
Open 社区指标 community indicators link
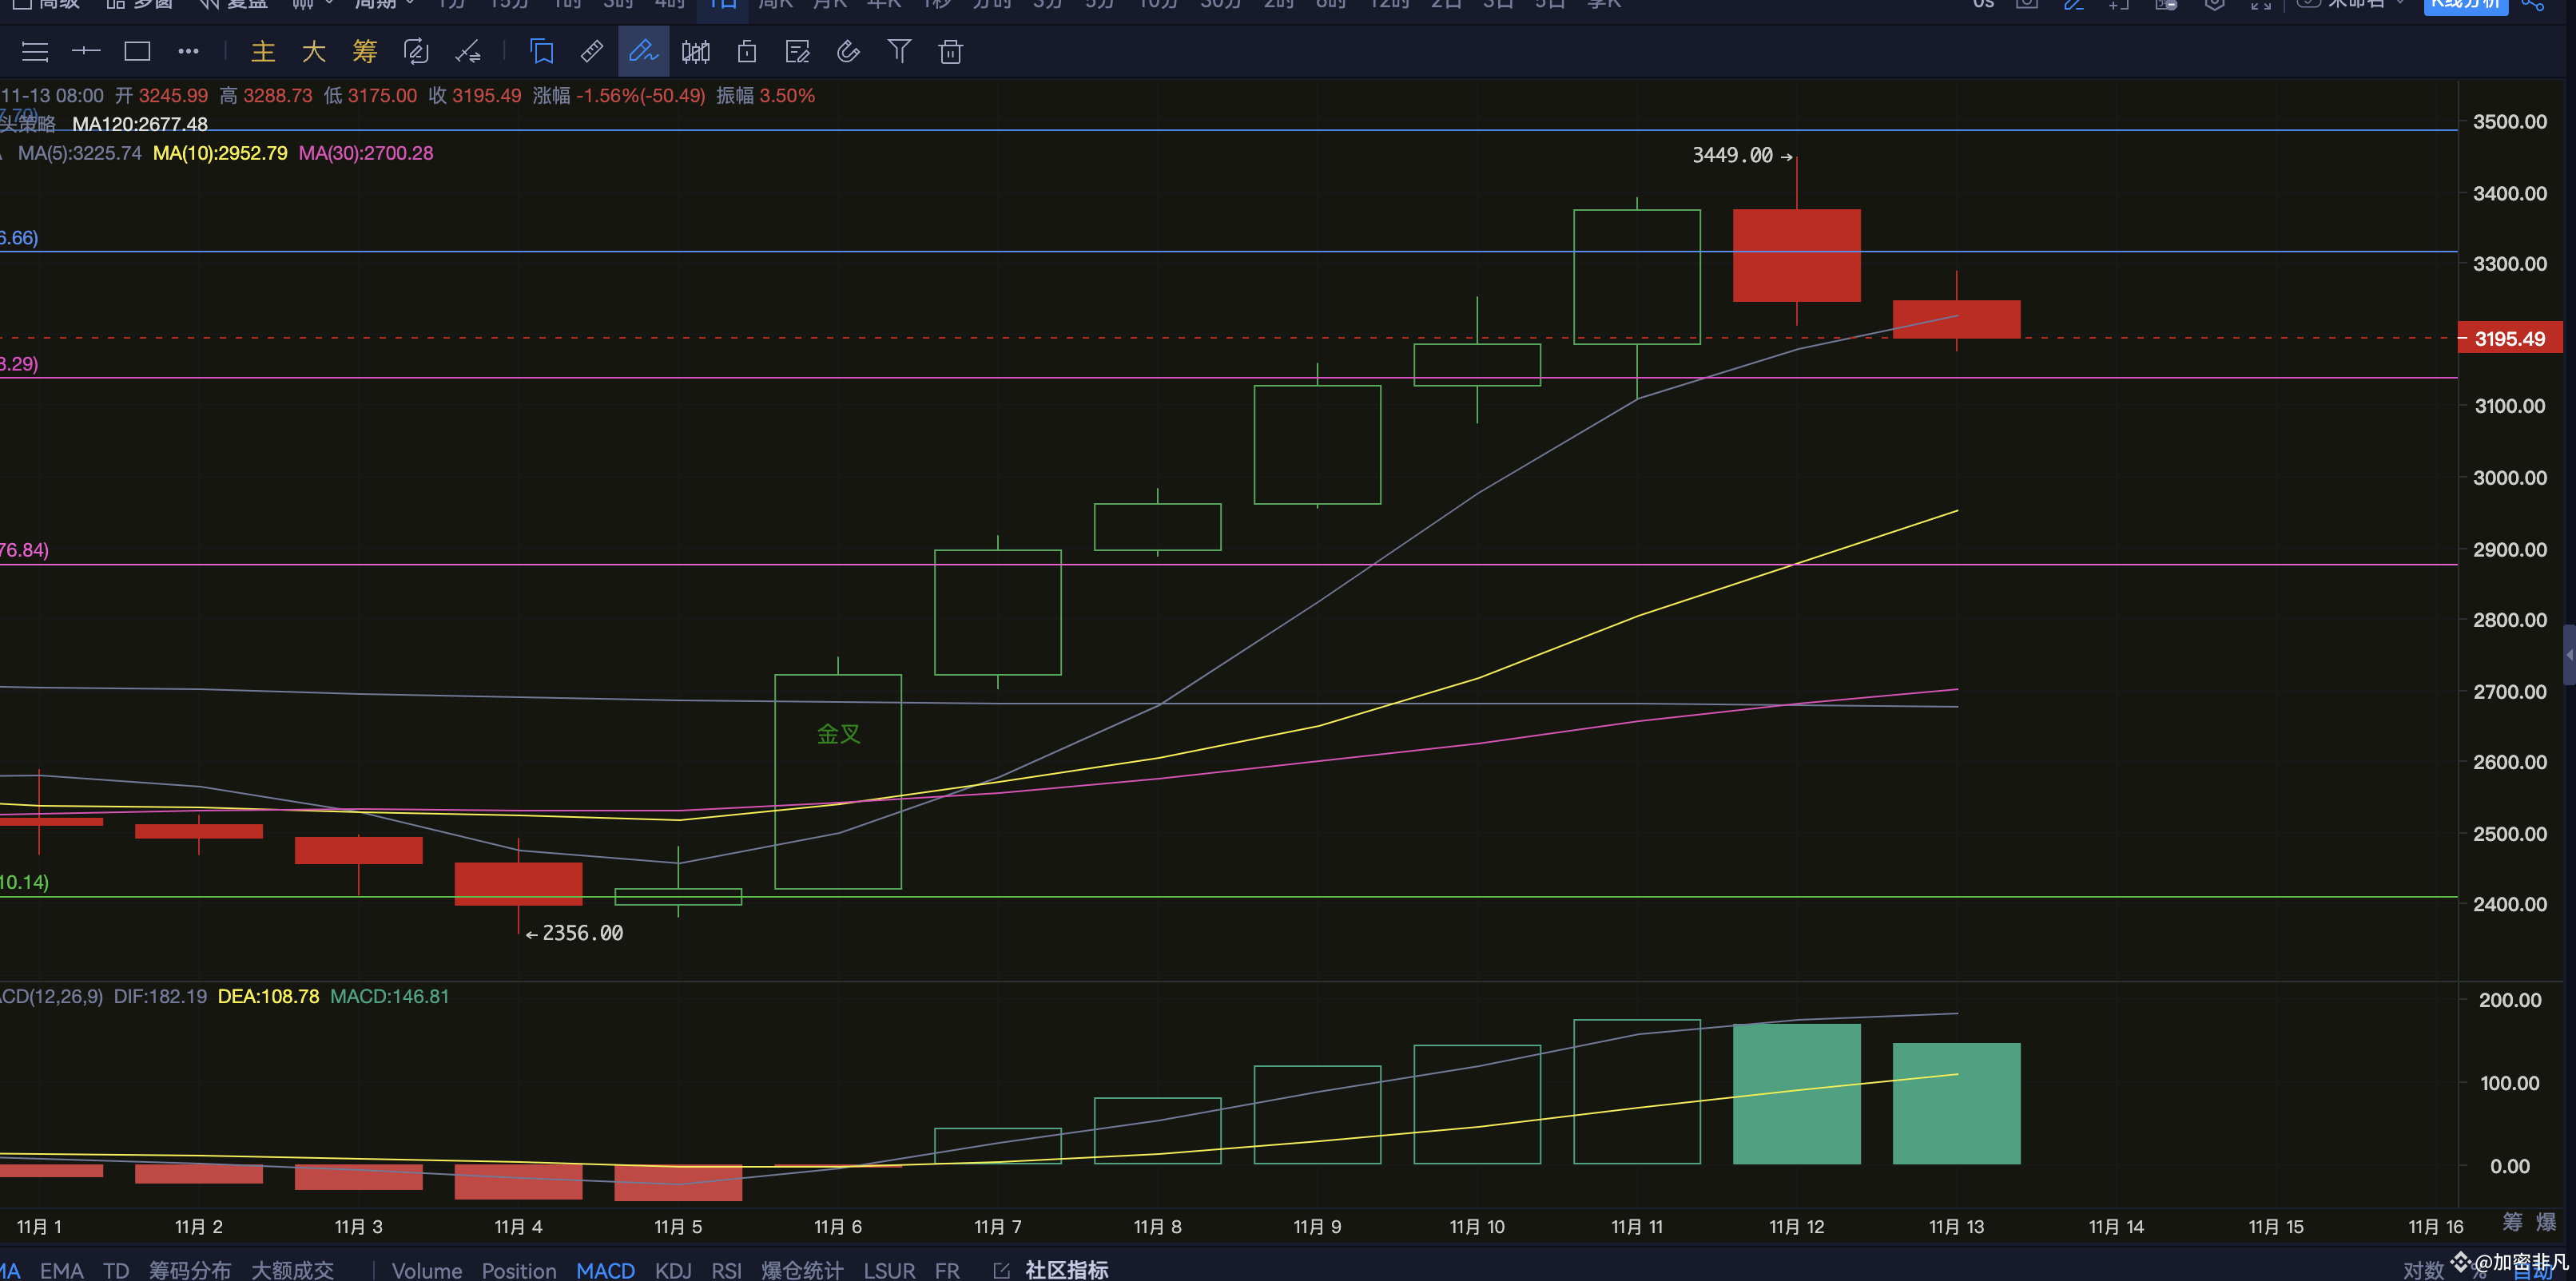1065,1269
